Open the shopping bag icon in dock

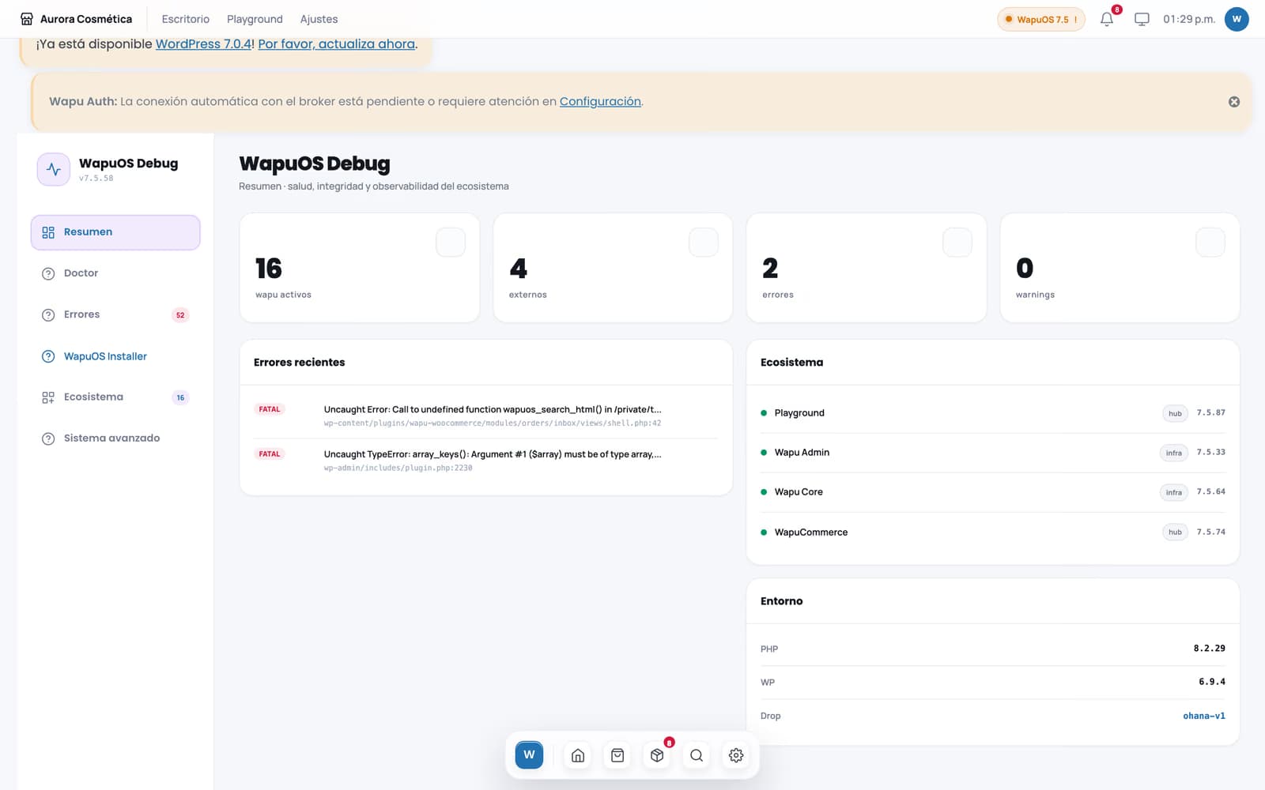[617, 755]
